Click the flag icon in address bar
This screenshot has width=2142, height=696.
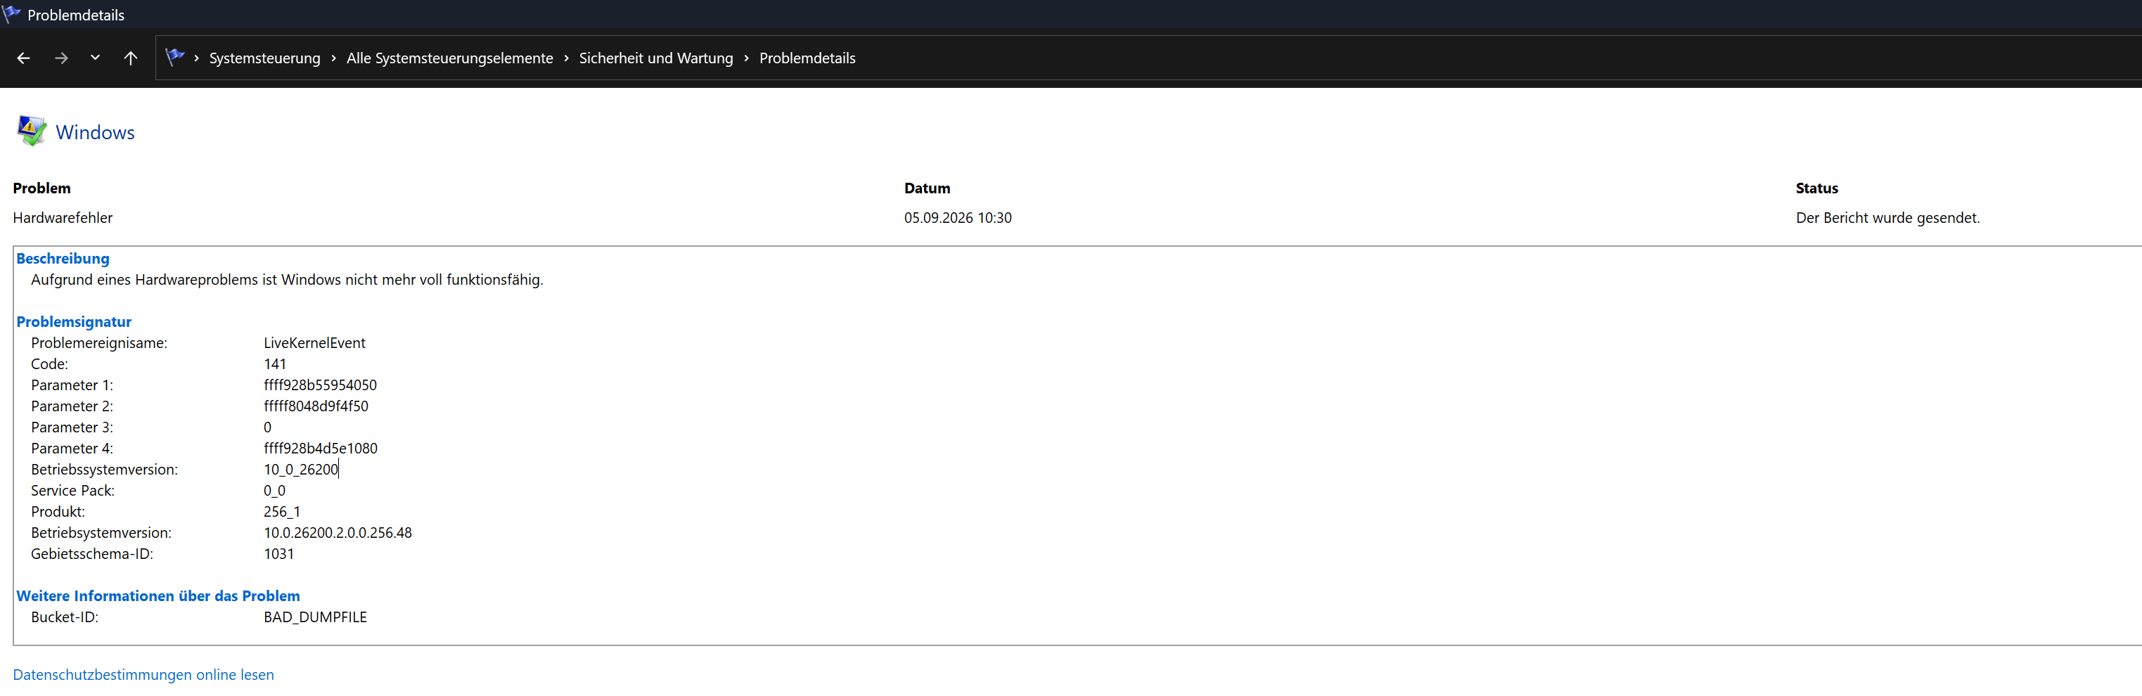click(x=174, y=58)
